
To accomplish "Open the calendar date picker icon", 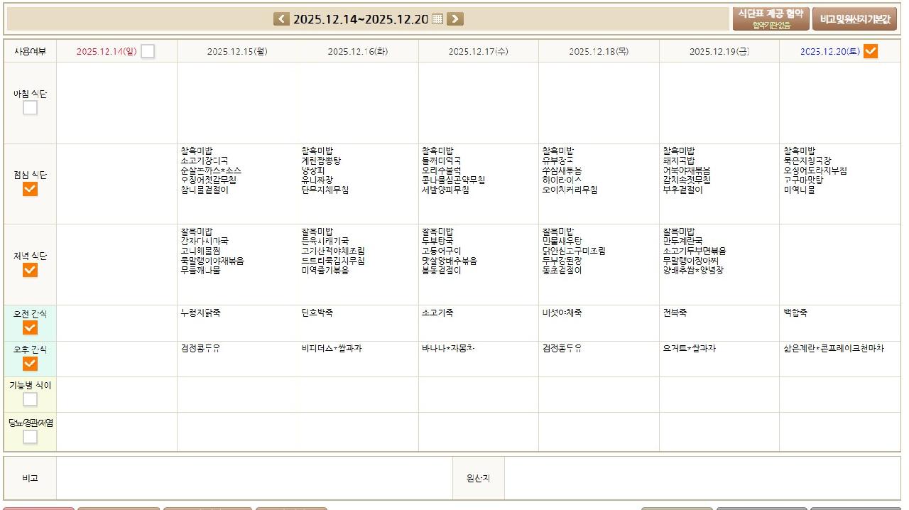I will pos(437,19).
